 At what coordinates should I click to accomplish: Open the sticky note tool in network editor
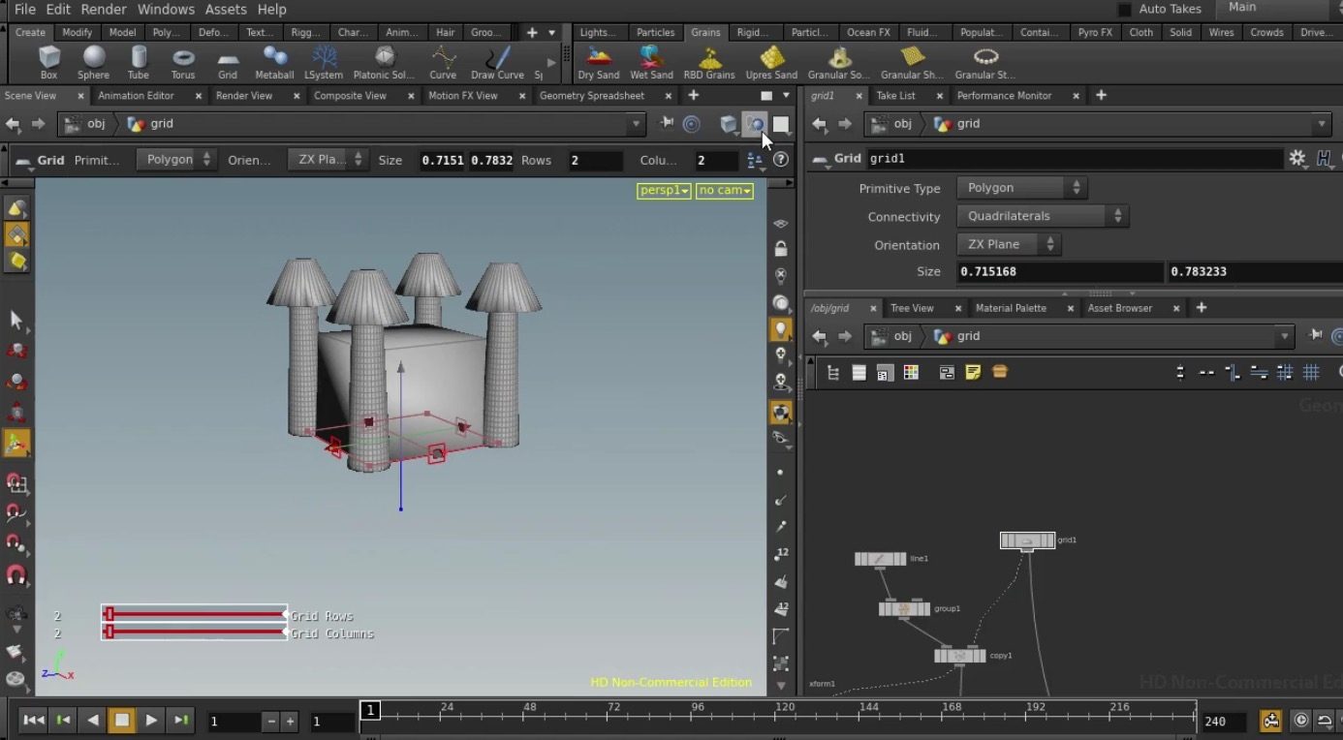coord(973,372)
